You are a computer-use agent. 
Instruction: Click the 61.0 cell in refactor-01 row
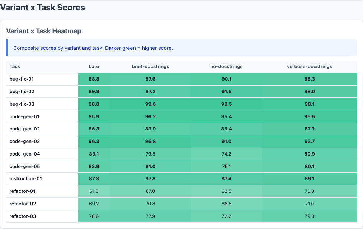(x=94, y=191)
